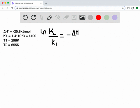Select the pointer cursor tool
Viewport: 140px width, 108px height.
coord(41,17)
